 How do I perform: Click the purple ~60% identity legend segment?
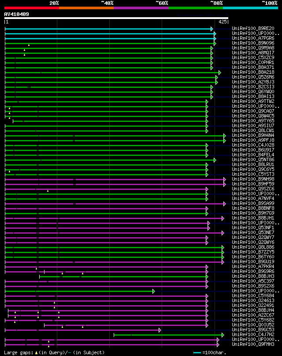[141, 8]
